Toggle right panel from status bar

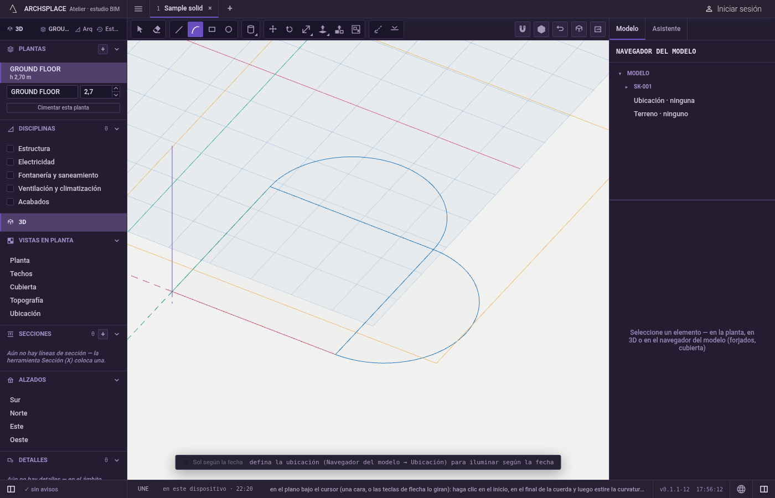(x=764, y=489)
